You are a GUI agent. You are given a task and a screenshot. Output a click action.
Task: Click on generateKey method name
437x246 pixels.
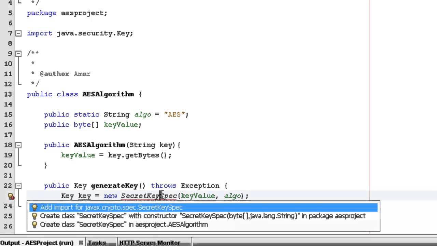[114, 186]
